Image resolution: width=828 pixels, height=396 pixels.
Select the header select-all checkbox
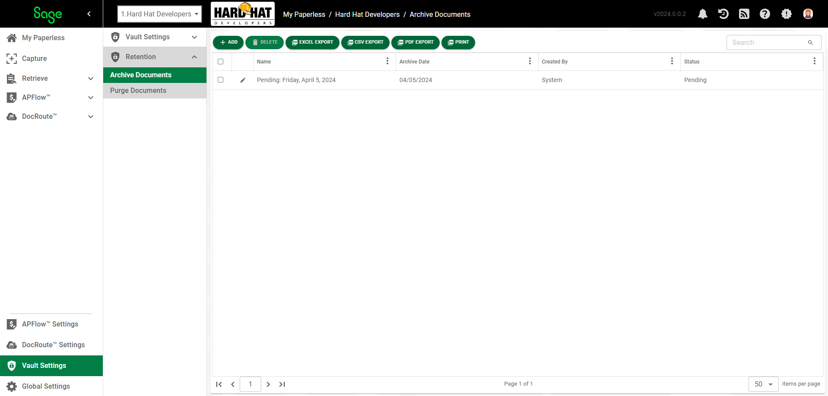(x=221, y=61)
